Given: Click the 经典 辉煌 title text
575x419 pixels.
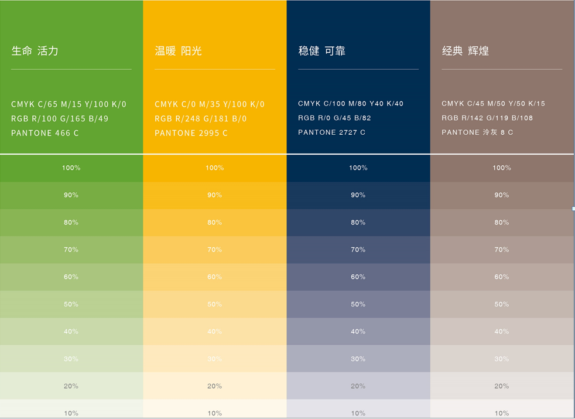Looking at the screenshot, I should 465,51.
